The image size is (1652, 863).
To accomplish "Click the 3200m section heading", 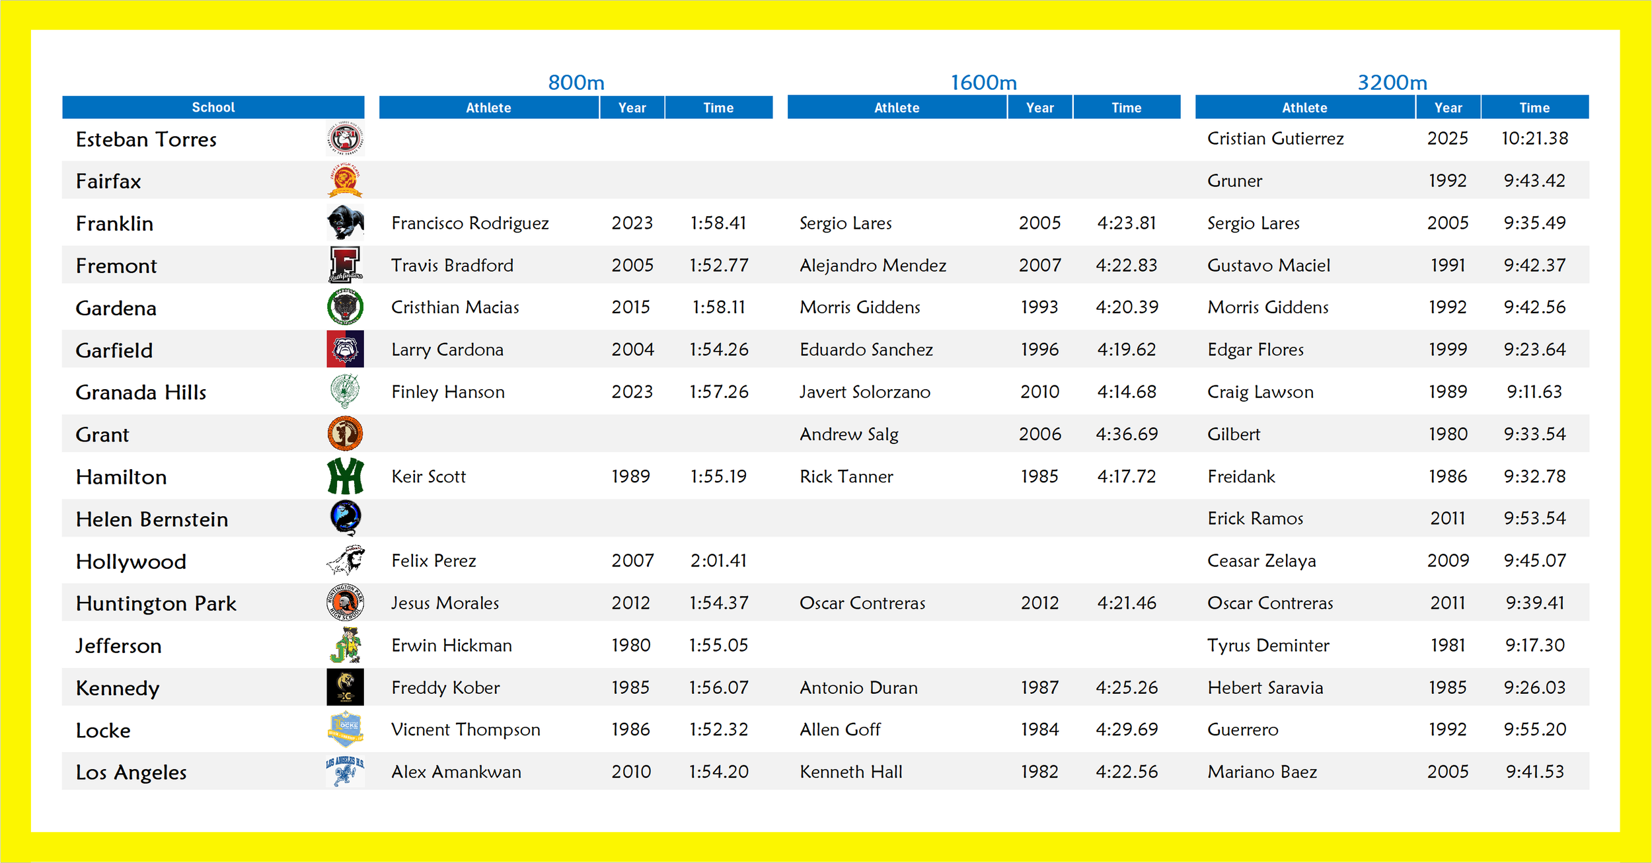I will pyautogui.click(x=1392, y=83).
